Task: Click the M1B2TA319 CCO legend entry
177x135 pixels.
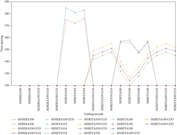Action: [x=92, y=119]
